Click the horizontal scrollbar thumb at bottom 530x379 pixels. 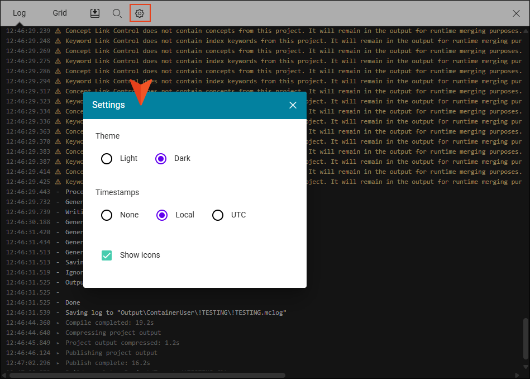[x=147, y=375]
